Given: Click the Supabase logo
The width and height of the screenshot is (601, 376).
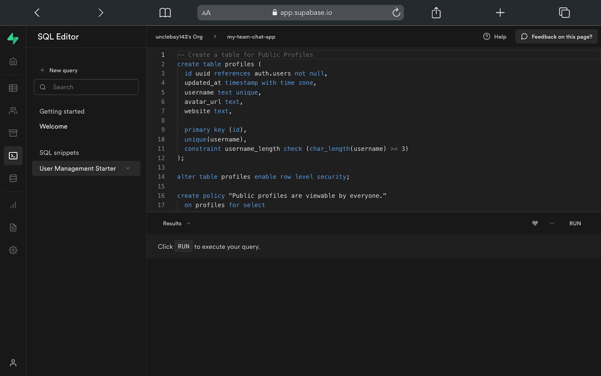Looking at the screenshot, I should click(x=13, y=39).
